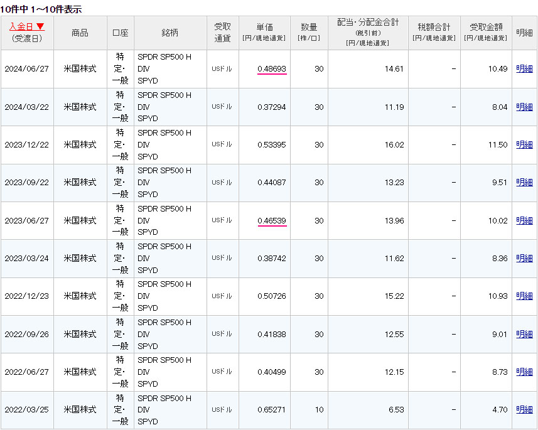538x430 pixels.
Task: Select the dividend total 16.02 cell
Action: [394, 145]
